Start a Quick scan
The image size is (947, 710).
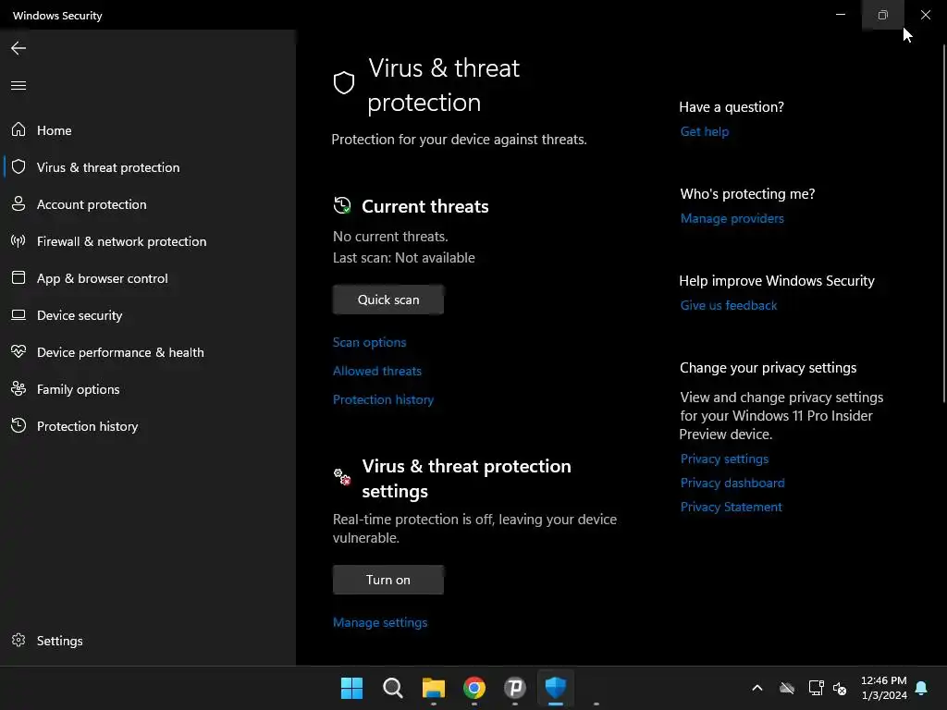tap(388, 300)
